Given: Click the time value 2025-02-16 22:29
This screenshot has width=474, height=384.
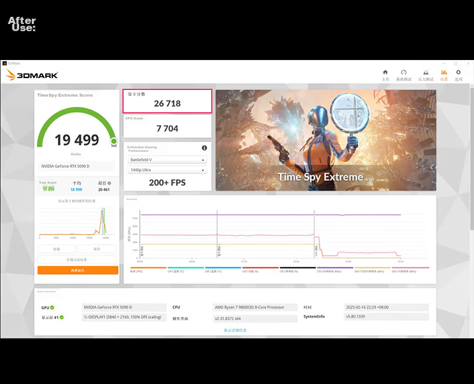Looking at the screenshot, I should (386, 307).
